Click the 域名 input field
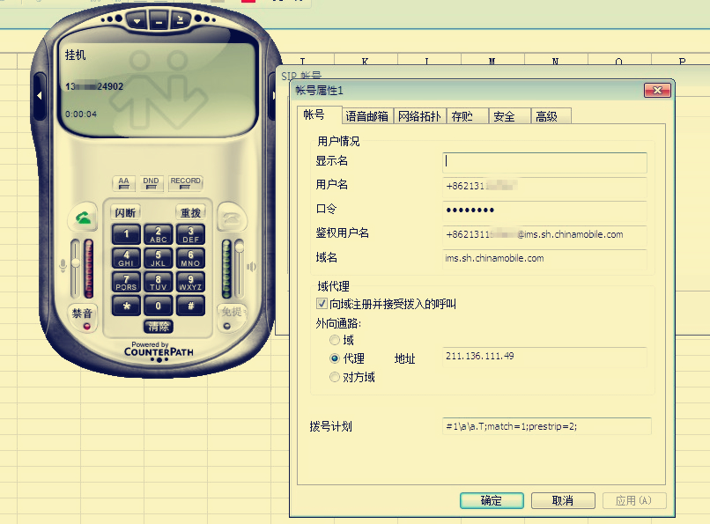The height and width of the screenshot is (524, 710). click(x=544, y=258)
